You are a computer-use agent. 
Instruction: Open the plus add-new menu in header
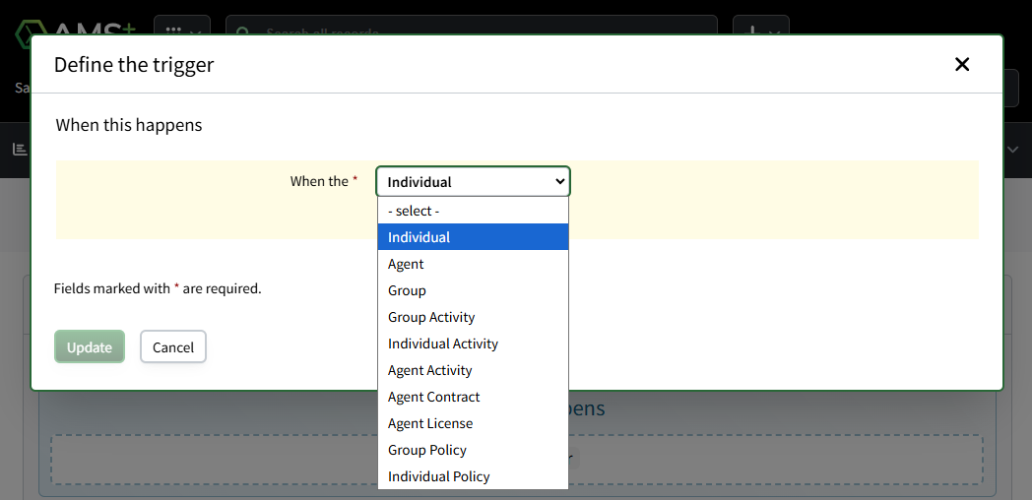(761, 27)
